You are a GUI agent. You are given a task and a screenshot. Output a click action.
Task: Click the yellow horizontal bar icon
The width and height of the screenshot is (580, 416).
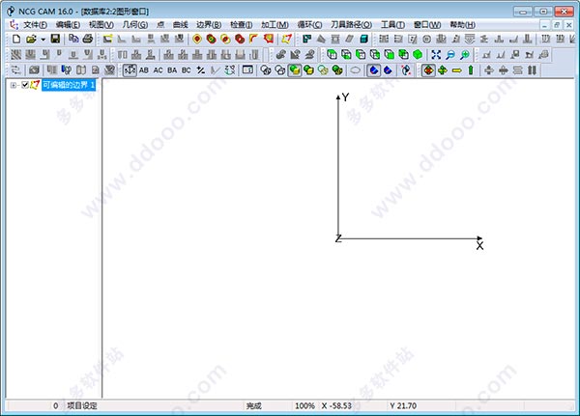pyautogui.click(x=457, y=70)
